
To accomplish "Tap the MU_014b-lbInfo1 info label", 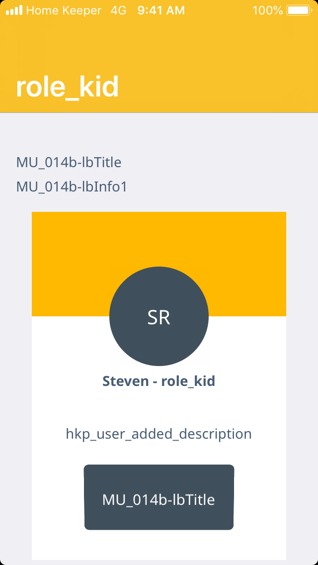I will click(72, 187).
